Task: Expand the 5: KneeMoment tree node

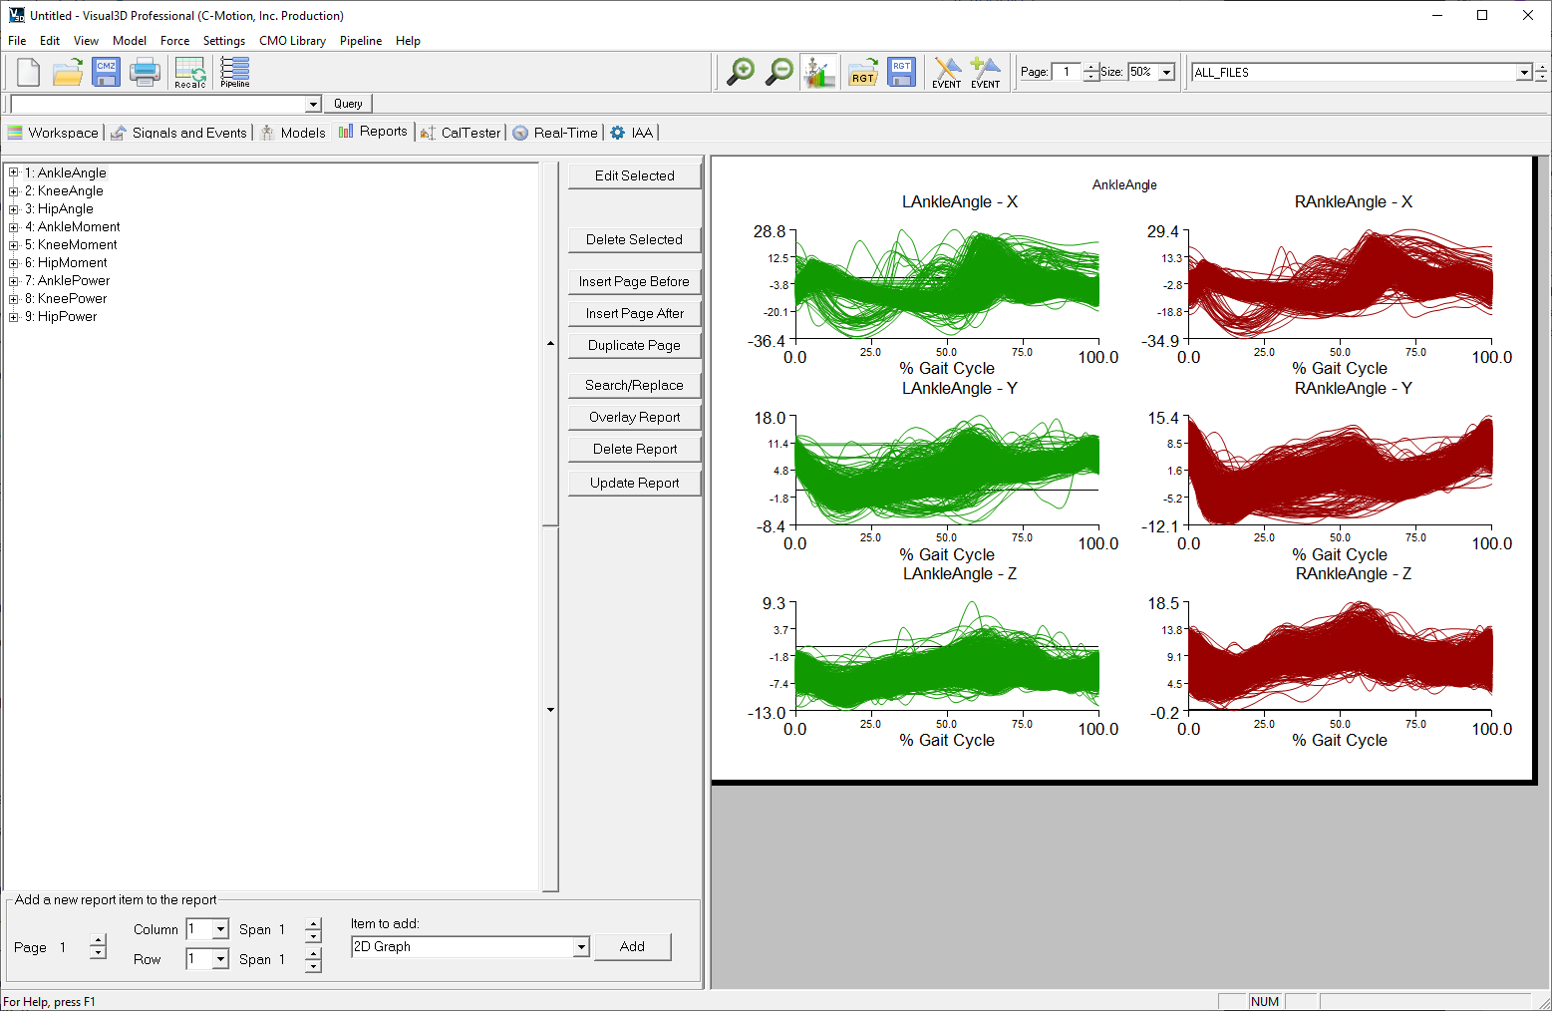Action: [x=14, y=244]
